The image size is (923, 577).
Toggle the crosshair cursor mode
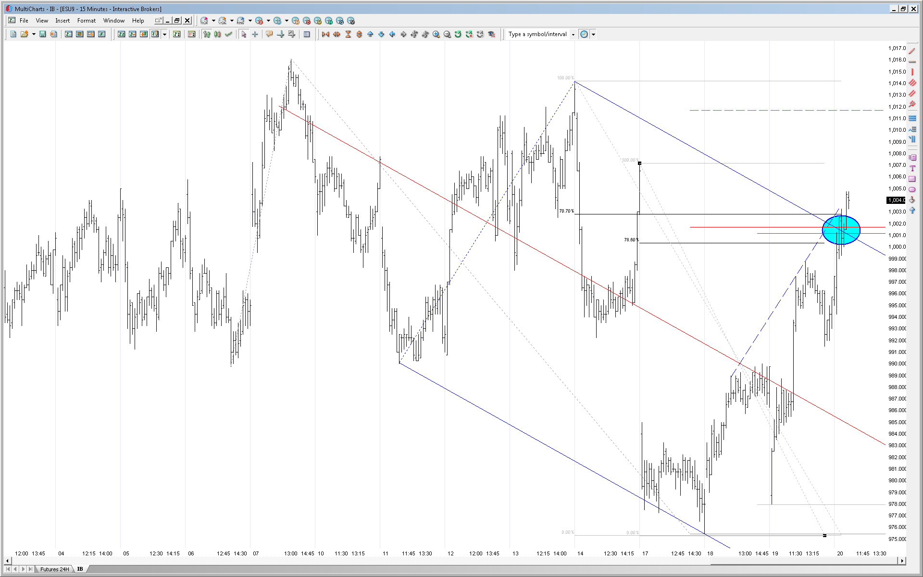point(255,34)
